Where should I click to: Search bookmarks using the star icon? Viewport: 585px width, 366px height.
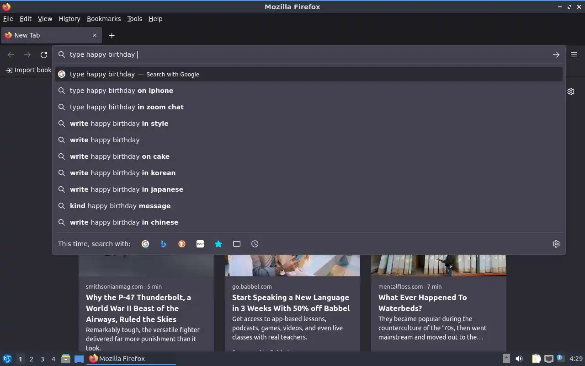tap(218, 244)
